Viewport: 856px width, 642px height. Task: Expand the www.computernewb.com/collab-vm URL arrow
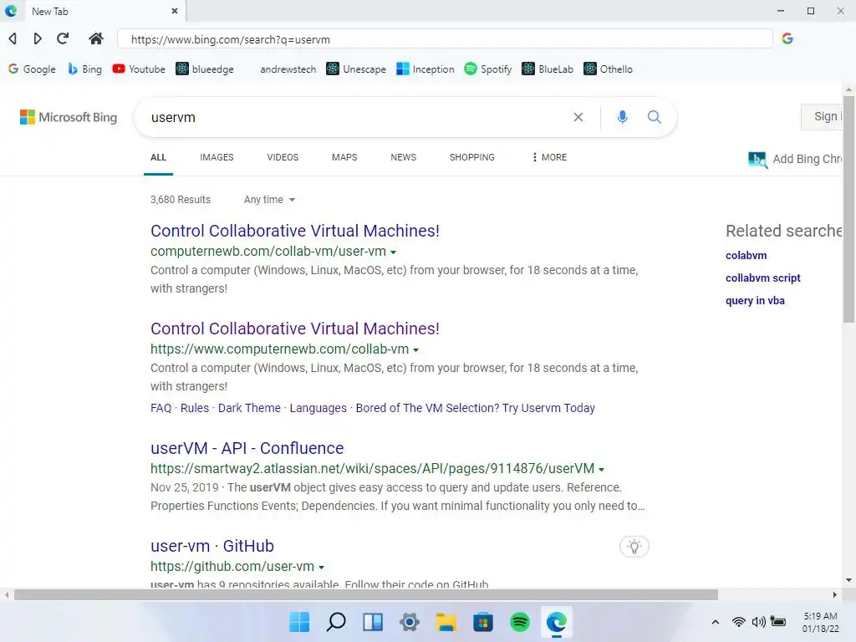pos(416,350)
